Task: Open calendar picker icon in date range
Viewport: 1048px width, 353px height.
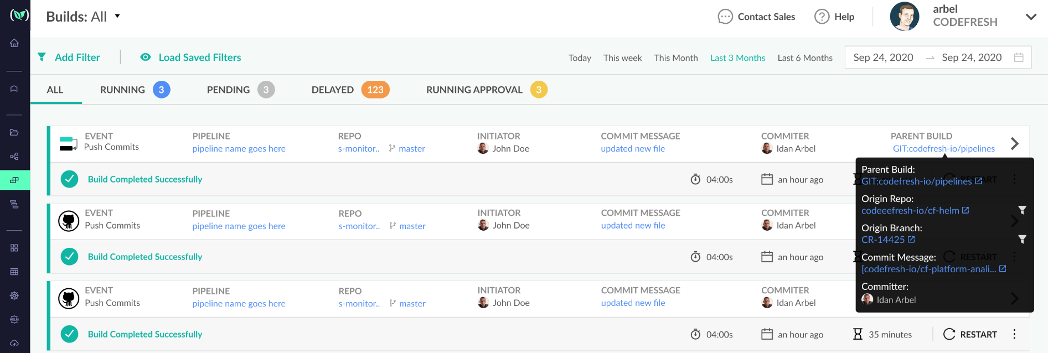Action: [x=1018, y=58]
